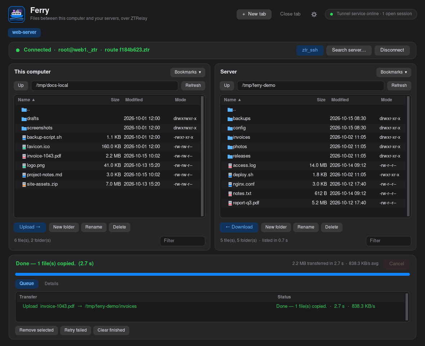The width and height of the screenshot is (425, 346).
Task: Click the Filter field under This computer
Action: [182, 241]
